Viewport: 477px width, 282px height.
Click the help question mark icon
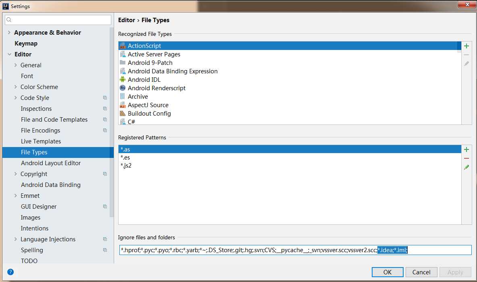[x=10, y=272]
